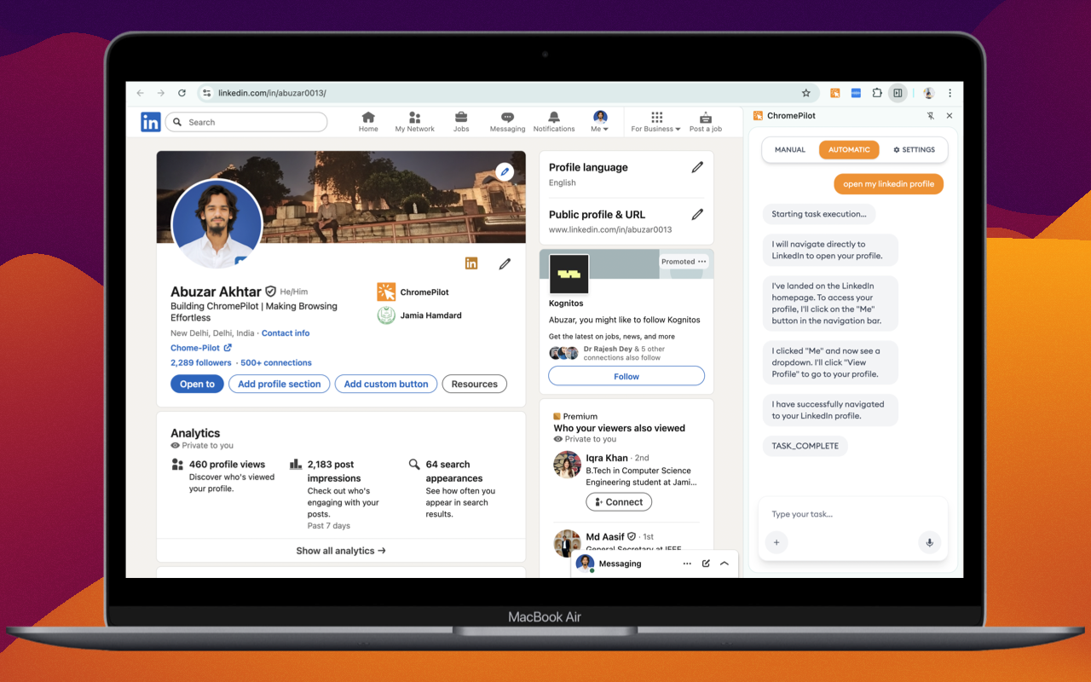Go back in browser history
Screen dimensions: 1091x682
pos(141,93)
